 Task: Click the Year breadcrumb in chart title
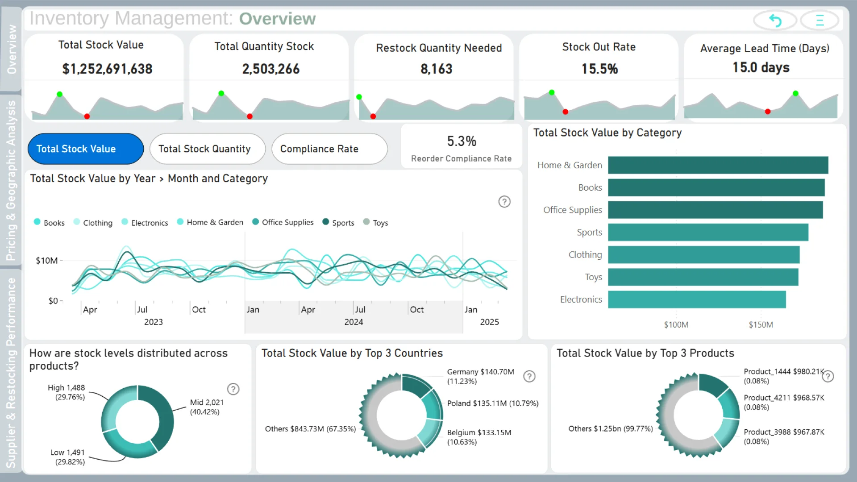pyautogui.click(x=145, y=179)
